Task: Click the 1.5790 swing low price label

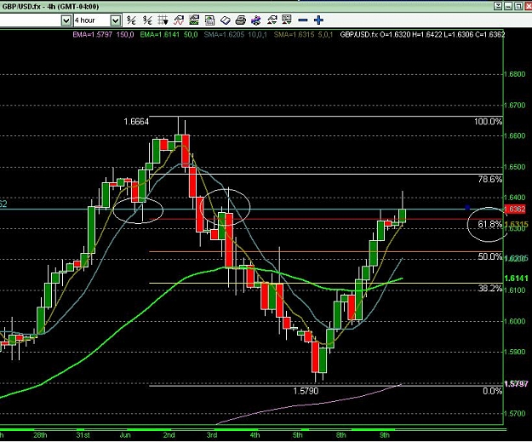Action: pyautogui.click(x=306, y=391)
